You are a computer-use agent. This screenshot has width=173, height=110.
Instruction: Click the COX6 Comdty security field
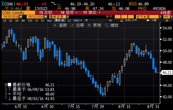point(18,13)
